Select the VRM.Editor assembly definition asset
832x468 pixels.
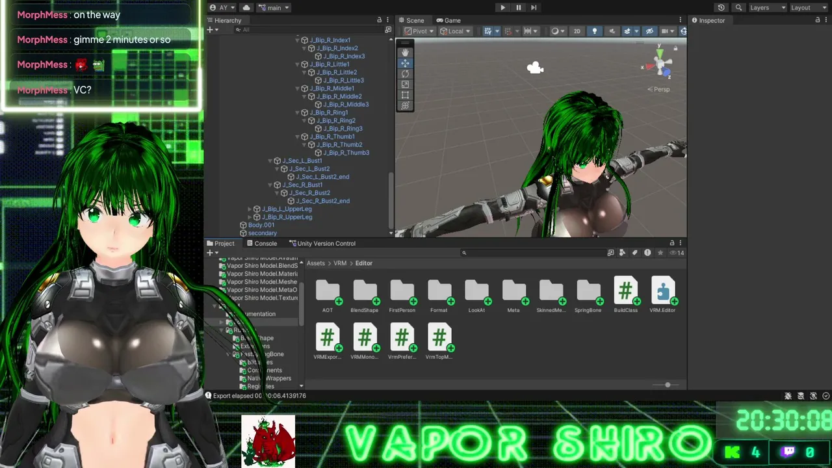click(x=662, y=294)
